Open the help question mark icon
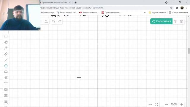Screen dimensions: 190x107 [181, 21]
